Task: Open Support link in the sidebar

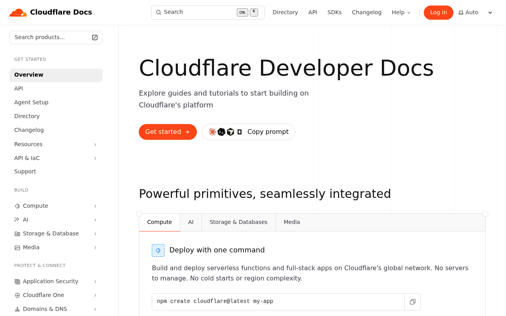Action: point(56,172)
